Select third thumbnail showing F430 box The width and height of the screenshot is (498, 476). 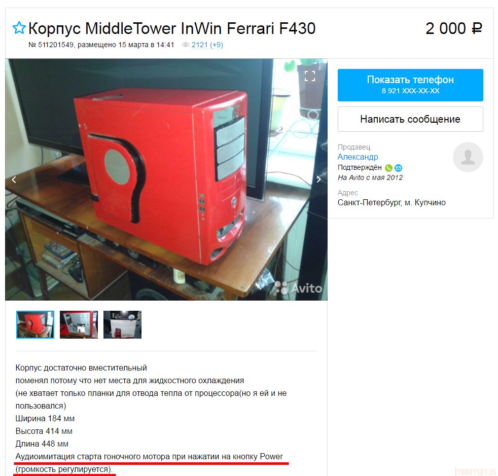pos(122,324)
